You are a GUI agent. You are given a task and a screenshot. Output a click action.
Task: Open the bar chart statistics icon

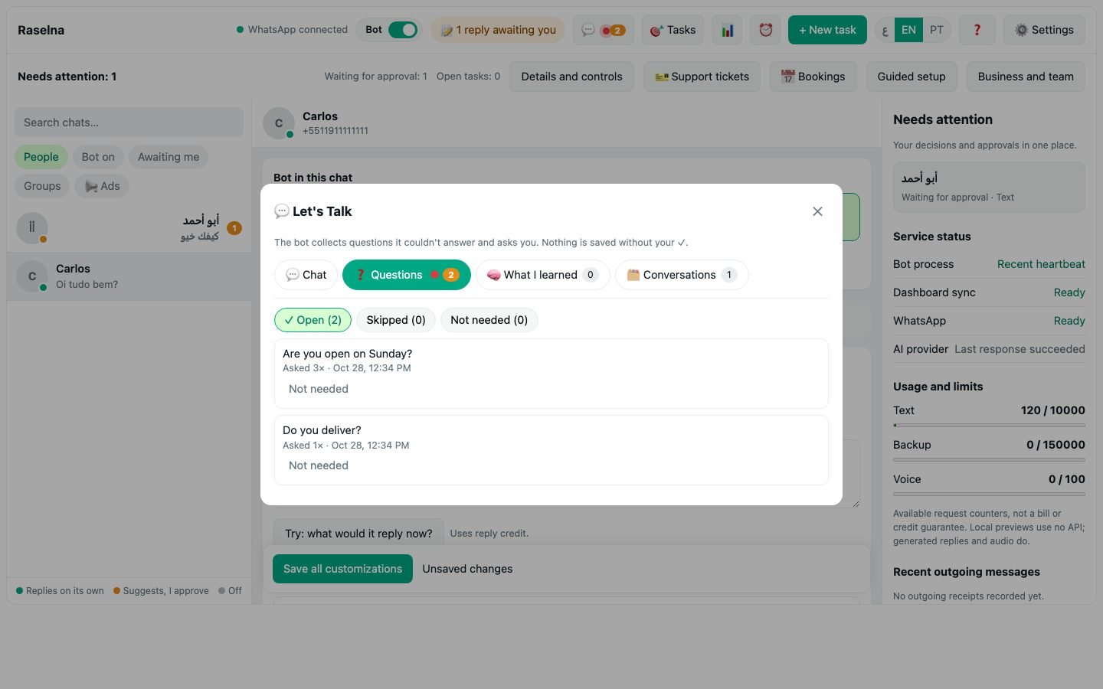(x=727, y=30)
